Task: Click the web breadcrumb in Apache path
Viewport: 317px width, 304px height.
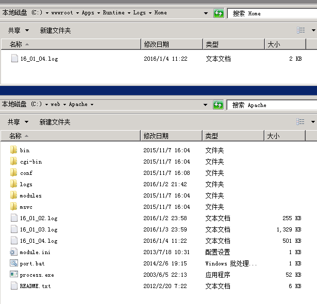Action: pyautogui.click(x=55, y=104)
